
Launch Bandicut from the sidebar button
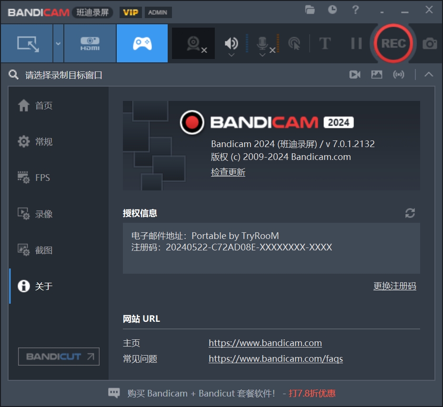click(59, 357)
